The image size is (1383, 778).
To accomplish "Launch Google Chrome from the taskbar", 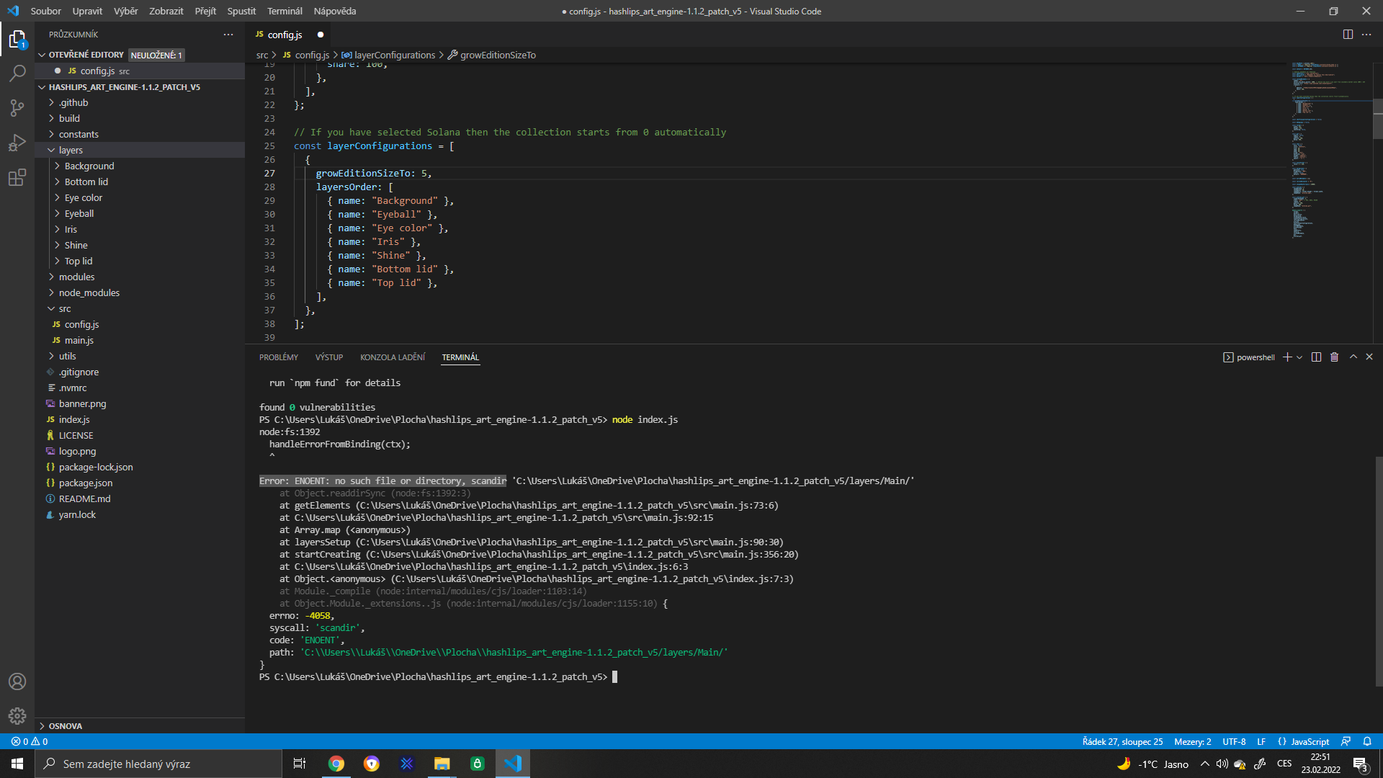I will (336, 763).
